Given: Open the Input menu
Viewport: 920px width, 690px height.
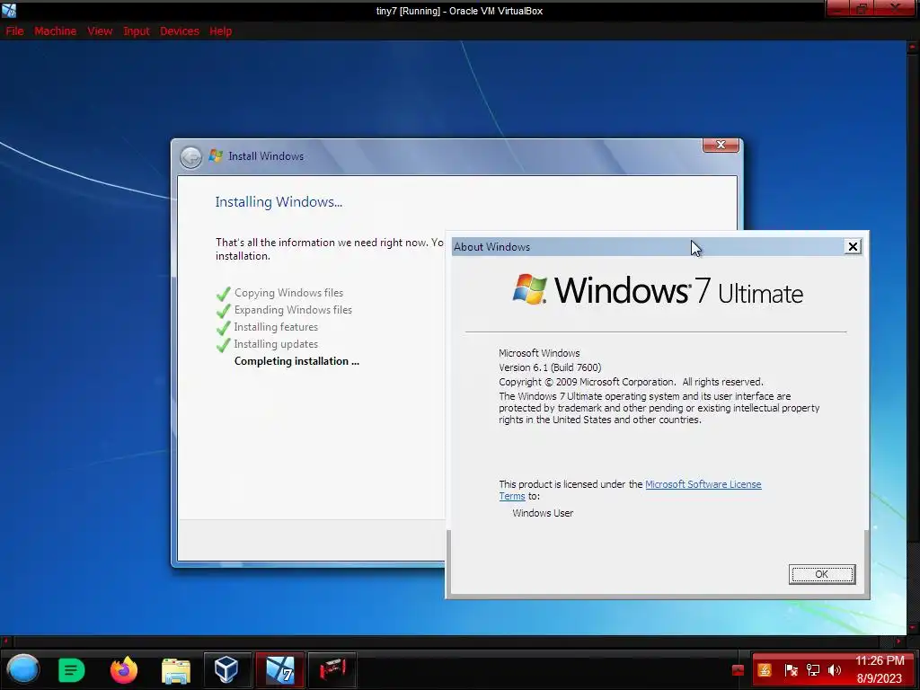Looking at the screenshot, I should [137, 31].
